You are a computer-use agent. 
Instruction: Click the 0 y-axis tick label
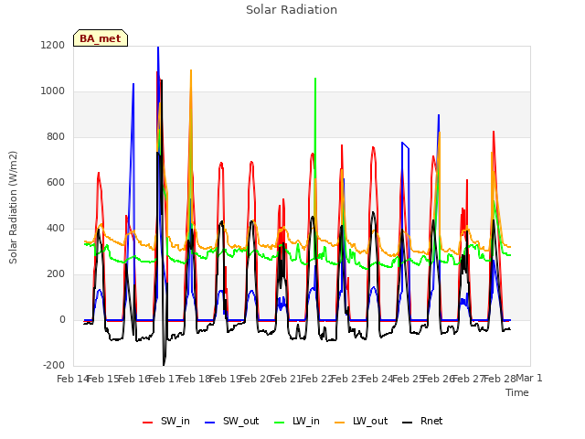(x=62, y=320)
